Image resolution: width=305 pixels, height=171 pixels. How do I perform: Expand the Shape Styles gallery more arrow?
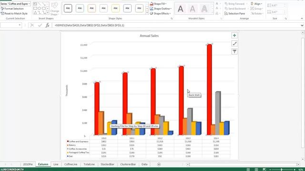point(147,13)
